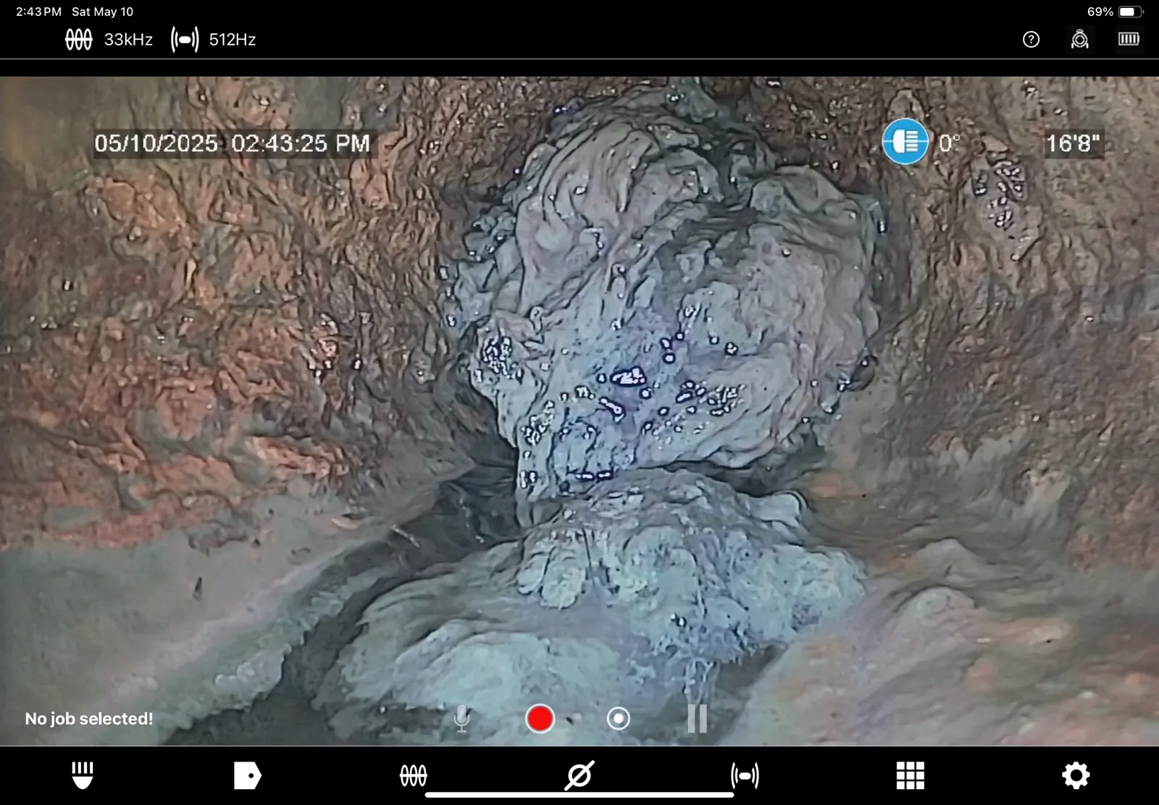Add a tag label to footage
Viewport: 1159px width, 805px height.
[x=248, y=775]
